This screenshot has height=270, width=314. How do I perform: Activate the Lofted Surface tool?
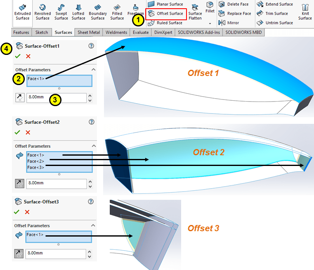(x=78, y=11)
